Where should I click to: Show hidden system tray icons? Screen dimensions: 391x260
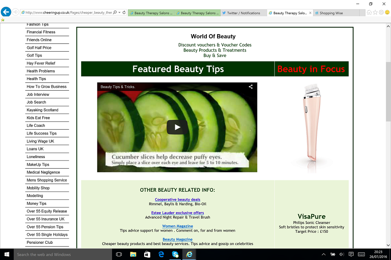(324, 254)
